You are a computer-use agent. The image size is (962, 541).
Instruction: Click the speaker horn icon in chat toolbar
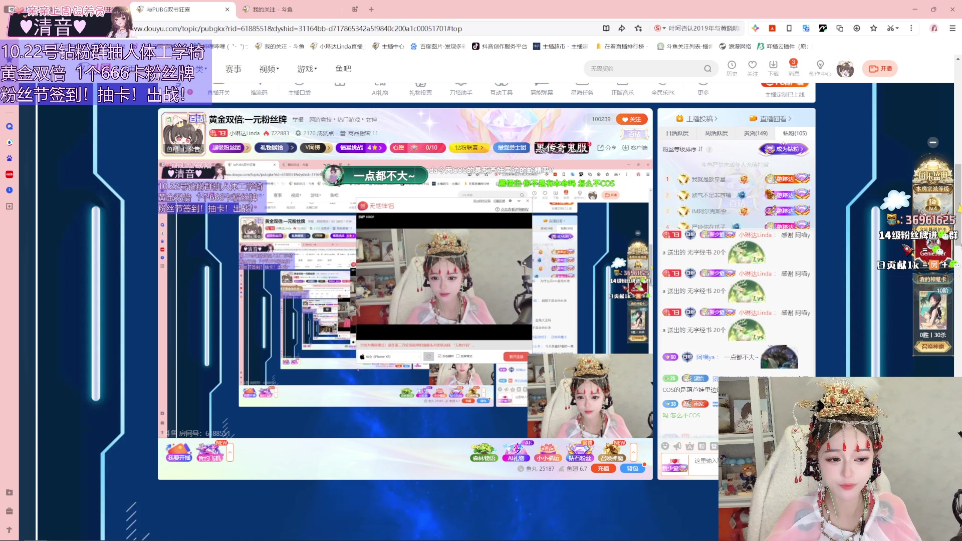[677, 446]
